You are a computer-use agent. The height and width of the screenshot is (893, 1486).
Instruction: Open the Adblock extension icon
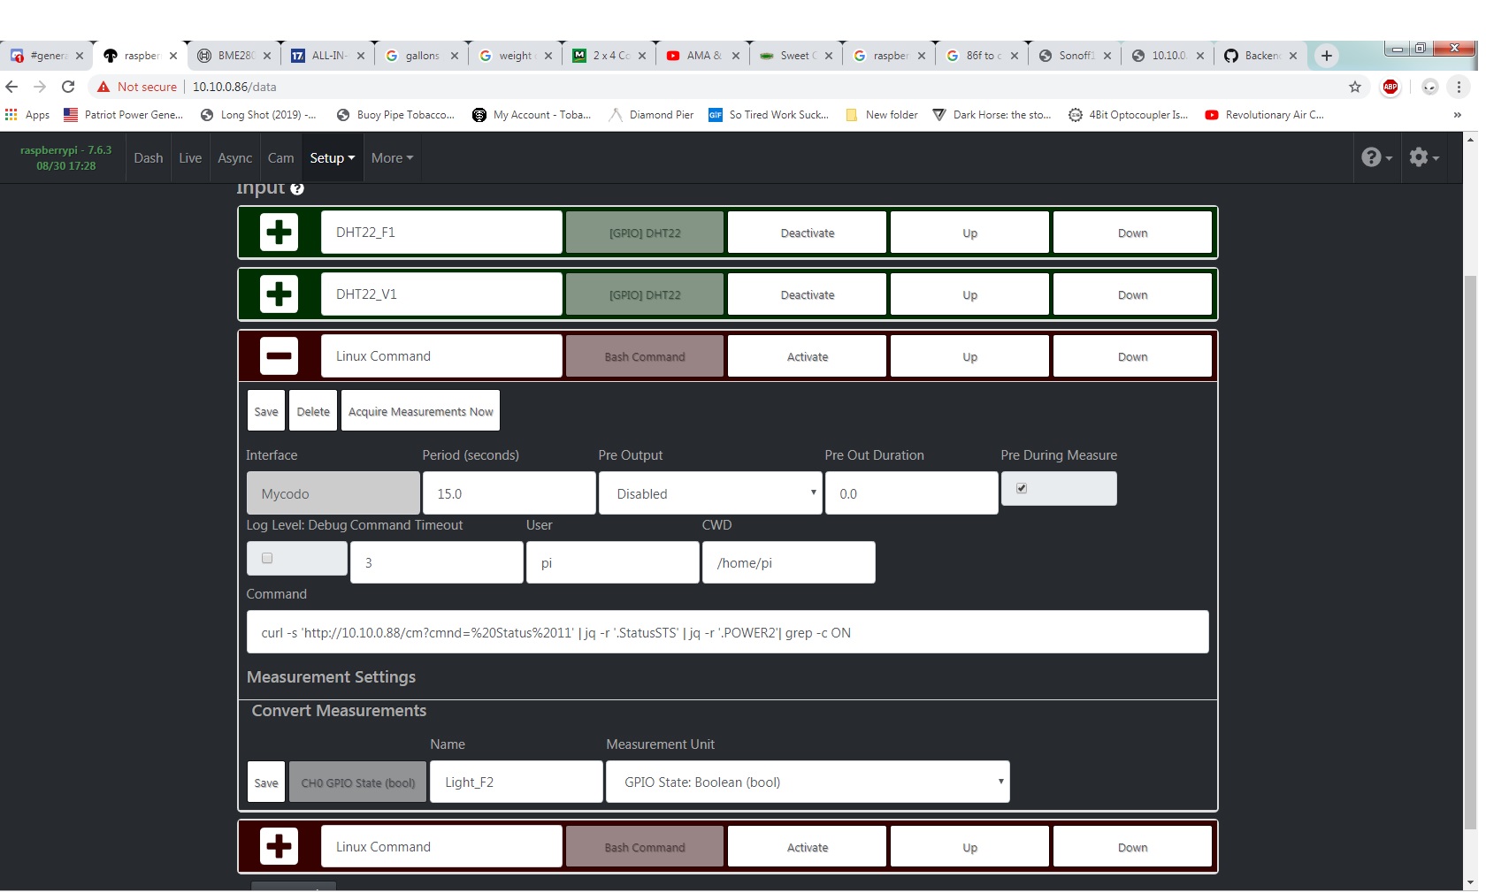tap(1390, 87)
